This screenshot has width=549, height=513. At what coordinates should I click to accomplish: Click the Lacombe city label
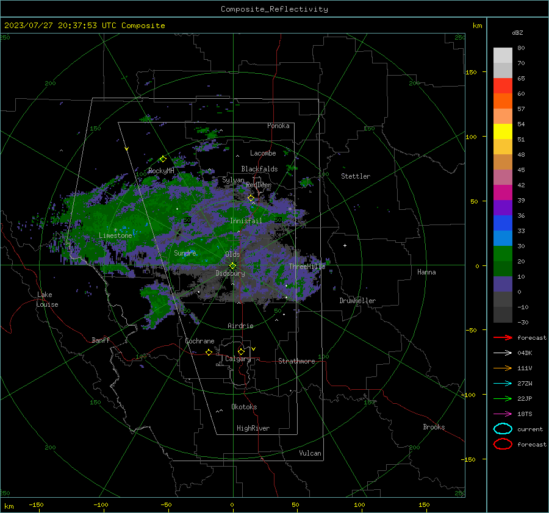[263, 153]
